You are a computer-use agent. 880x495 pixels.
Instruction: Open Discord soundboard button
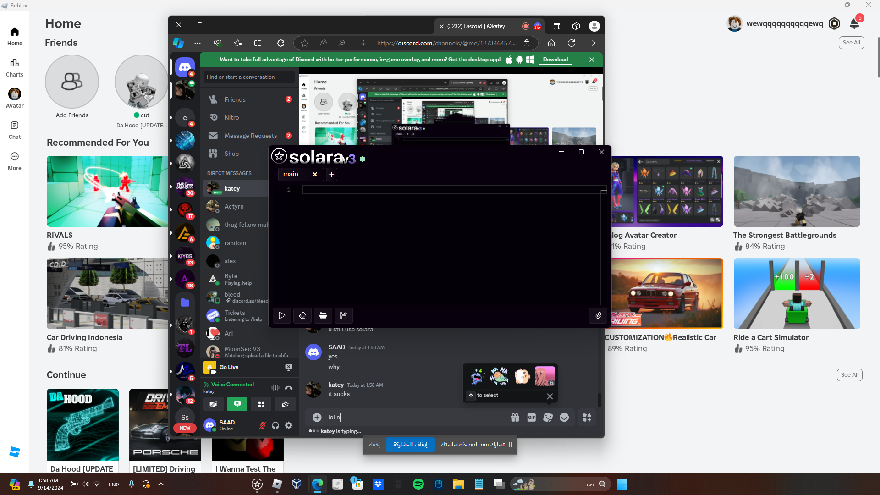coord(285,404)
